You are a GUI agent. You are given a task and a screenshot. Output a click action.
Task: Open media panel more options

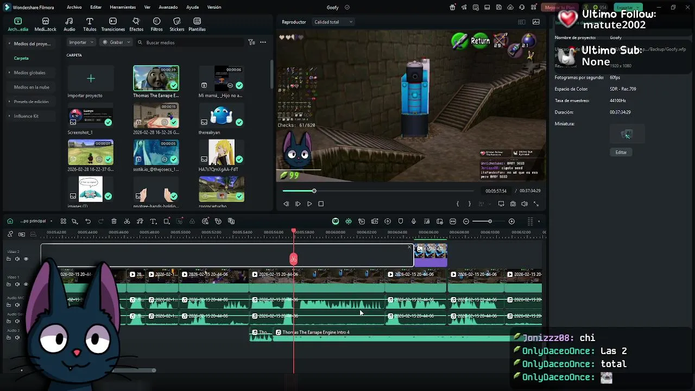[263, 42]
